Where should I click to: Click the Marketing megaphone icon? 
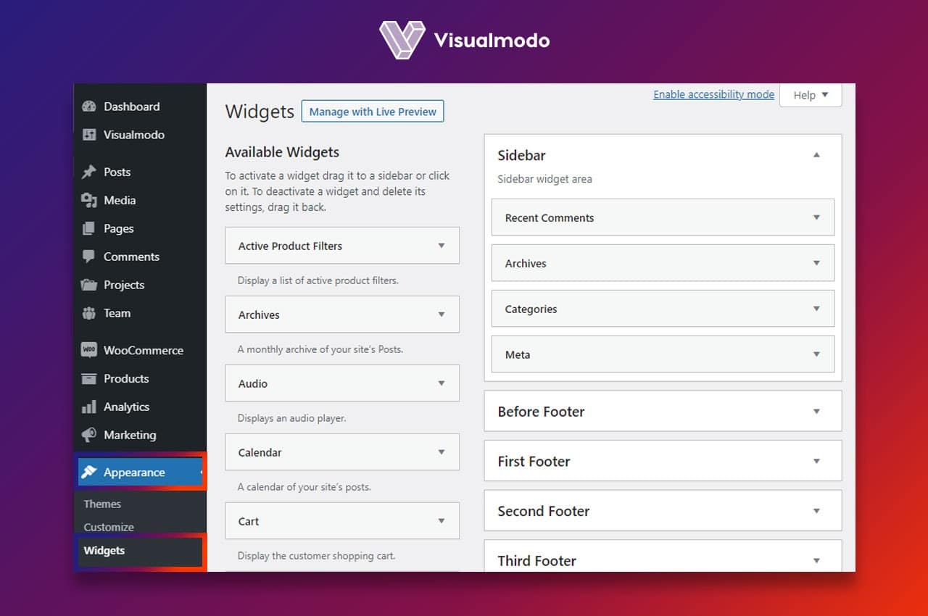click(90, 435)
